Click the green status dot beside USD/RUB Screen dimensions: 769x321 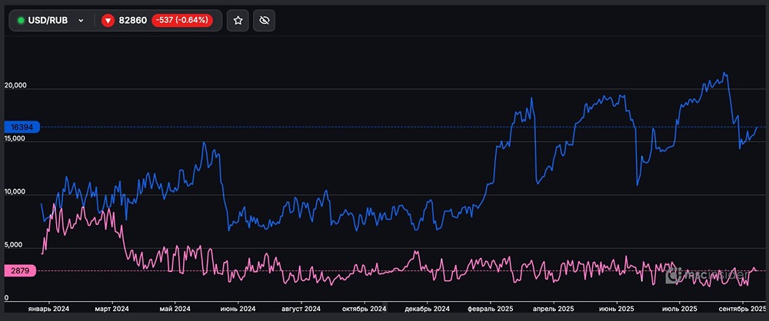tap(21, 21)
